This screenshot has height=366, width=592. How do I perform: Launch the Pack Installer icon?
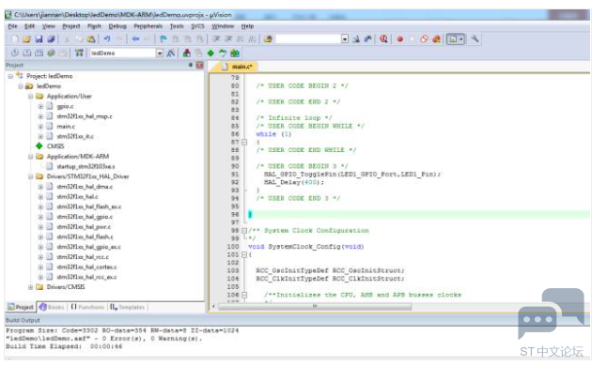tap(235, 53)
